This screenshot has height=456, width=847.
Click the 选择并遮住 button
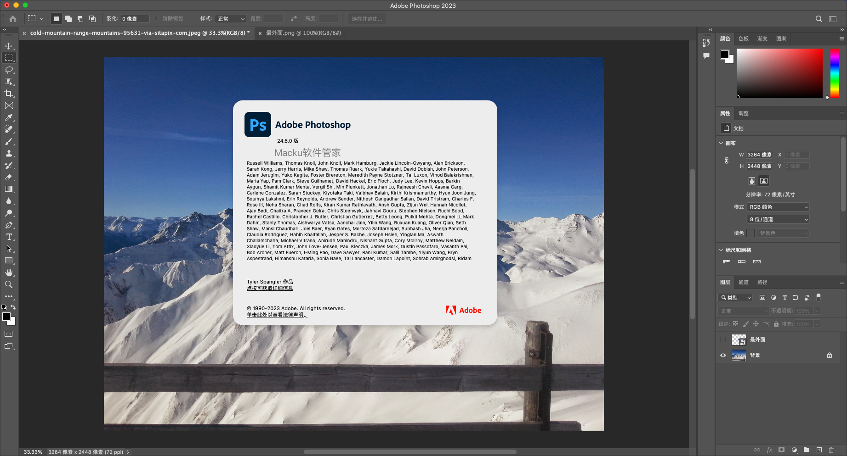[367, 19]
